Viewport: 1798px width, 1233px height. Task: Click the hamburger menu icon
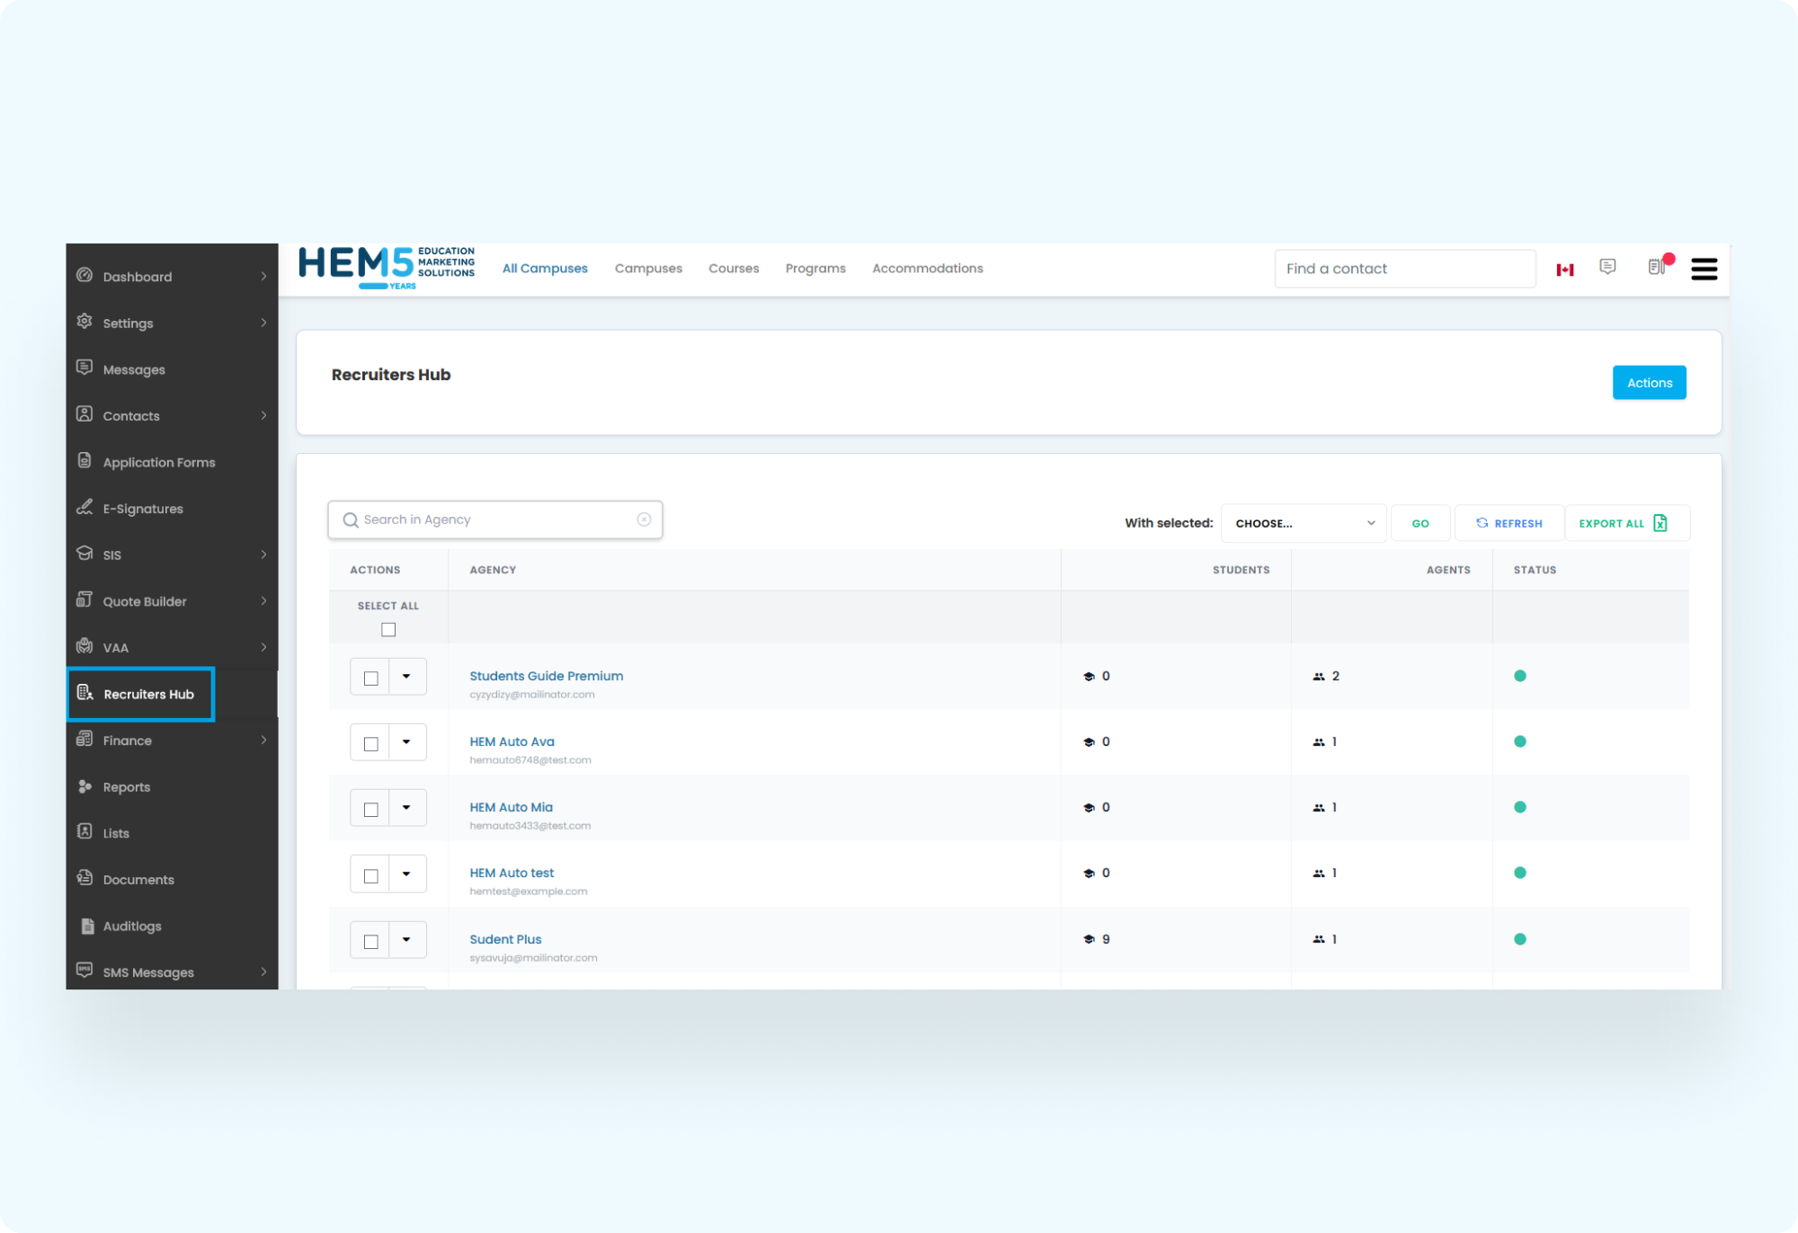tap(1704, 269)
